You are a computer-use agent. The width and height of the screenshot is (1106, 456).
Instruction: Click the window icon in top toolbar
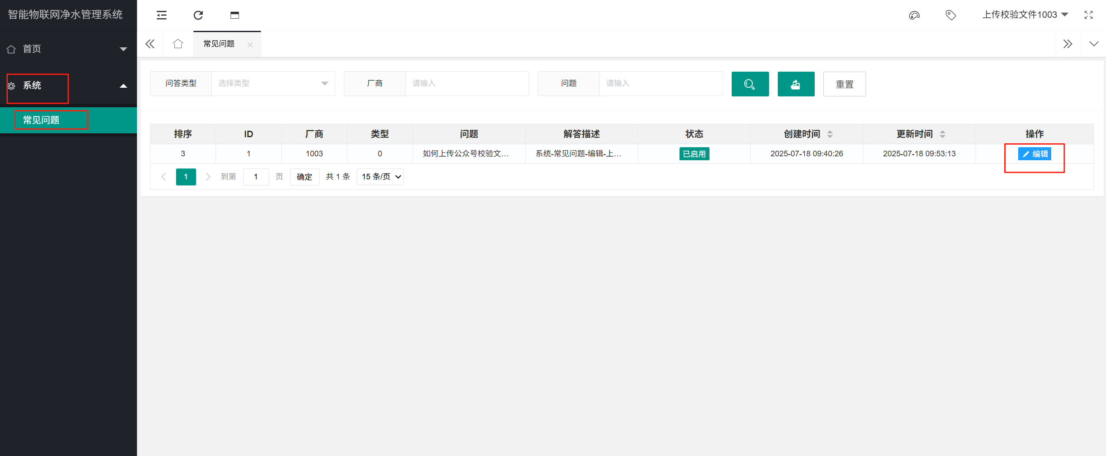[x=235, y=15]
